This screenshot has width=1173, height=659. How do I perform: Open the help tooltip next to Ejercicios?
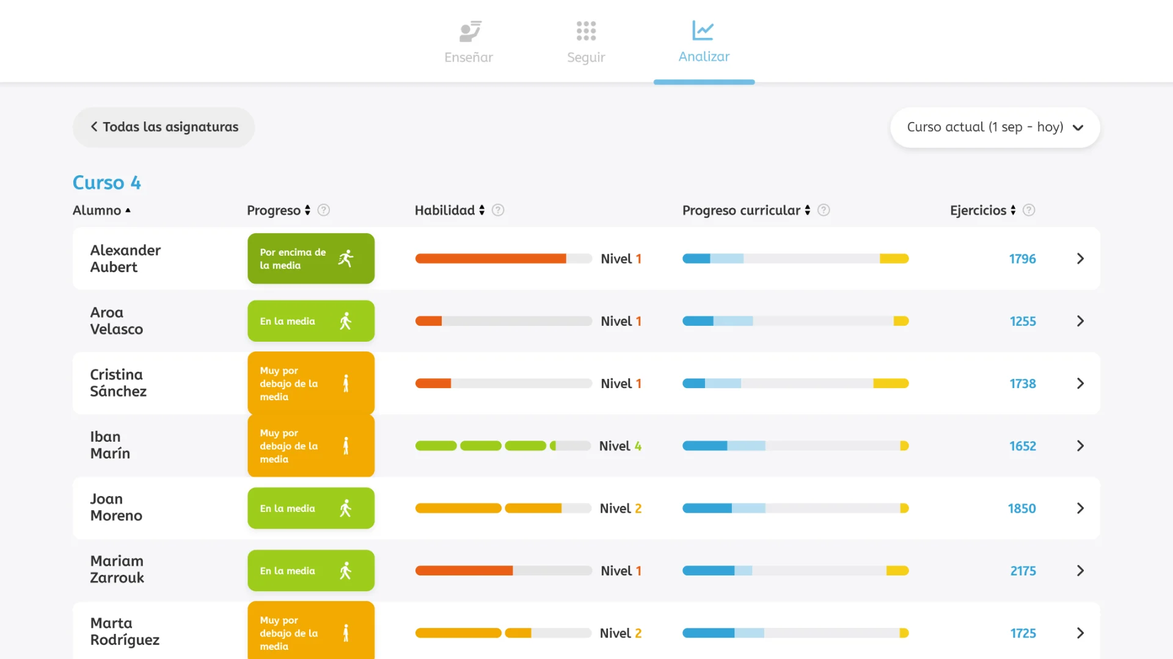point(1029,210)
